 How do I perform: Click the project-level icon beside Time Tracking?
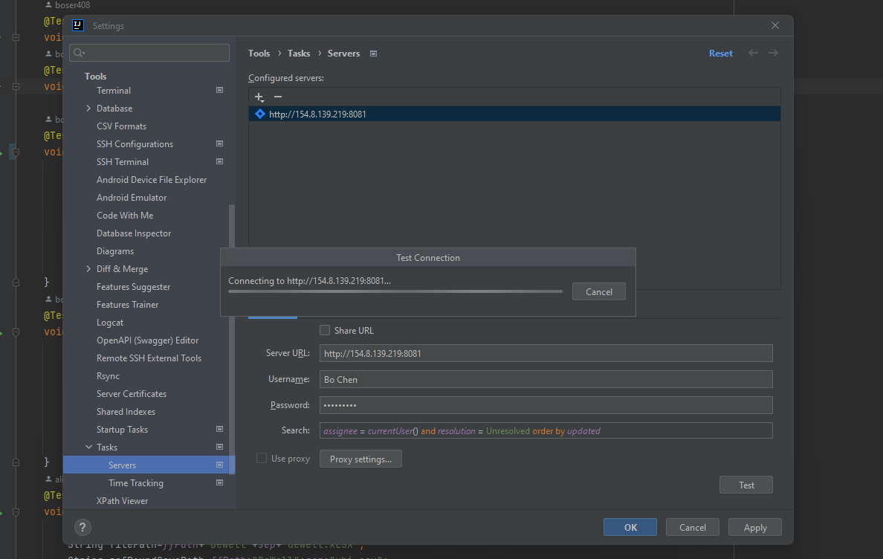[219, 482]
